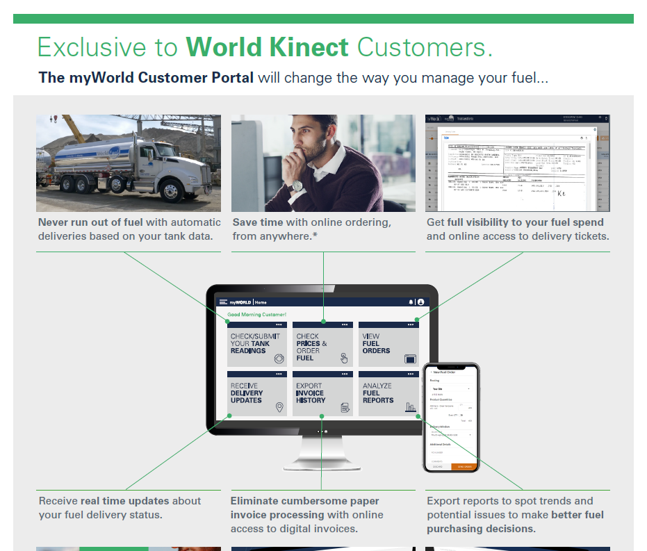647x551 pixels.
Task: Click the notification bell icon
Action: [x=411, y=302]
